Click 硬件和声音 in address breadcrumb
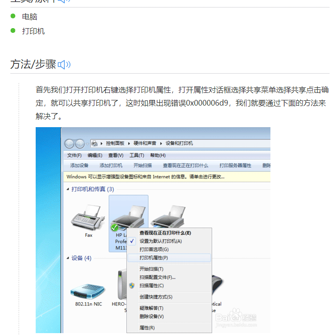 (x=145, y=143)
